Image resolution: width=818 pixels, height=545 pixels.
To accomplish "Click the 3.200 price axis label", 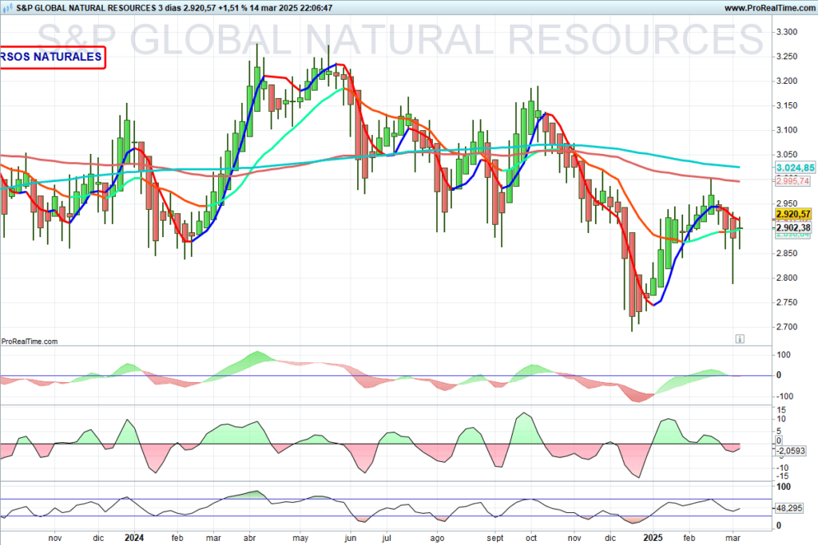I will [787, 81].
